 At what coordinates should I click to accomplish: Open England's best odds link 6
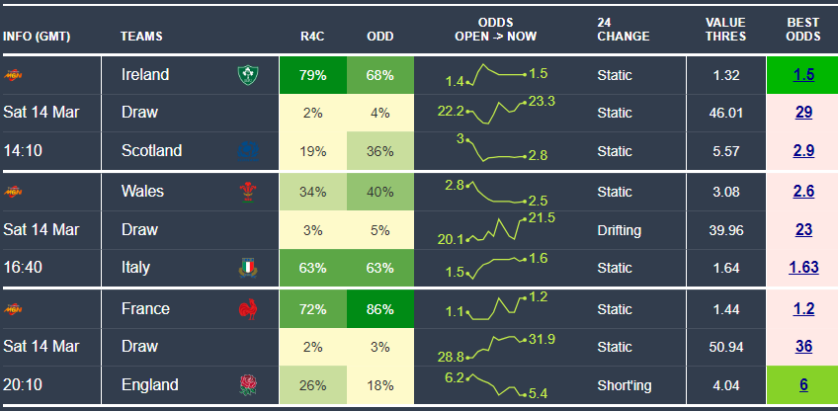[802, 385]
